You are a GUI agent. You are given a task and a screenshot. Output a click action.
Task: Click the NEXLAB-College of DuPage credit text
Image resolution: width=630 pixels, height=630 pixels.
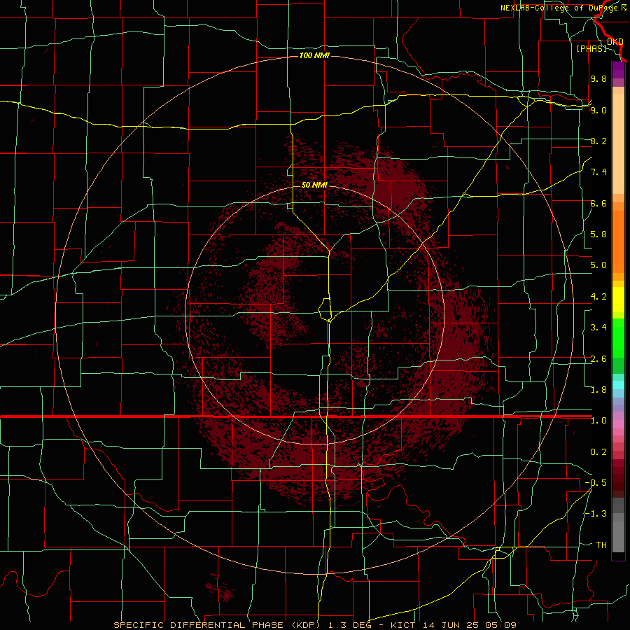pyautogui.click(x=563, y=8)
